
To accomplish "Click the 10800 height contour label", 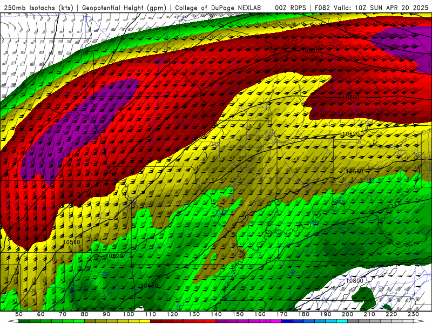I will pyautogui.click(x=354, y=281).
